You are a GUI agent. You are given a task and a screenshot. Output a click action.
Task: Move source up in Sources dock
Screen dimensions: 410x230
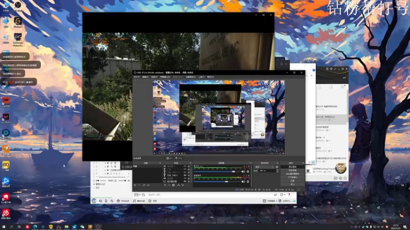(x=178, y=185)
